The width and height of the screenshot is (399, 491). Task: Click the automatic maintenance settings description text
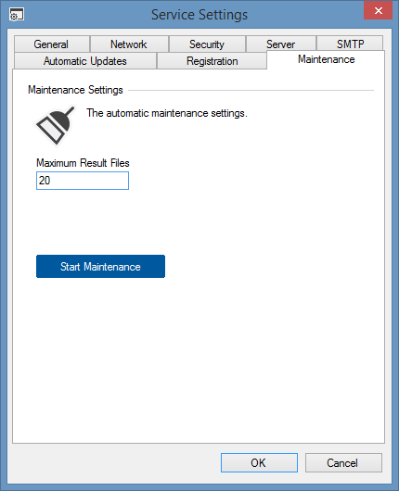pyautogui.click(x=167, y=113)
